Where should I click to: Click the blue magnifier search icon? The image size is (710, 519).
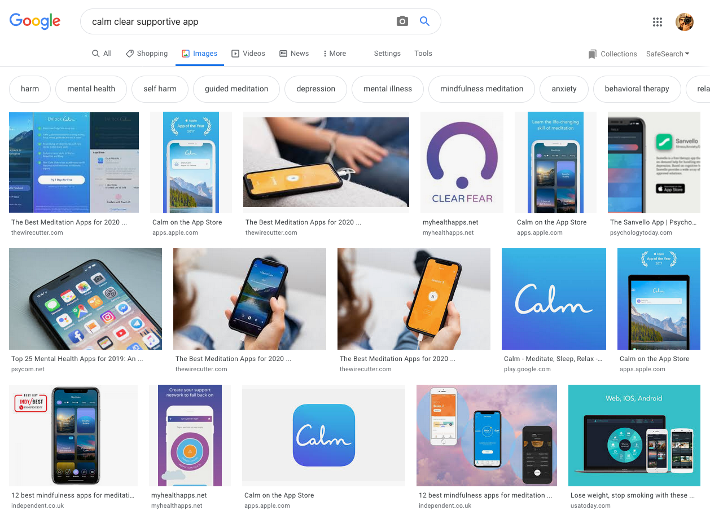(x=425, y=21)
